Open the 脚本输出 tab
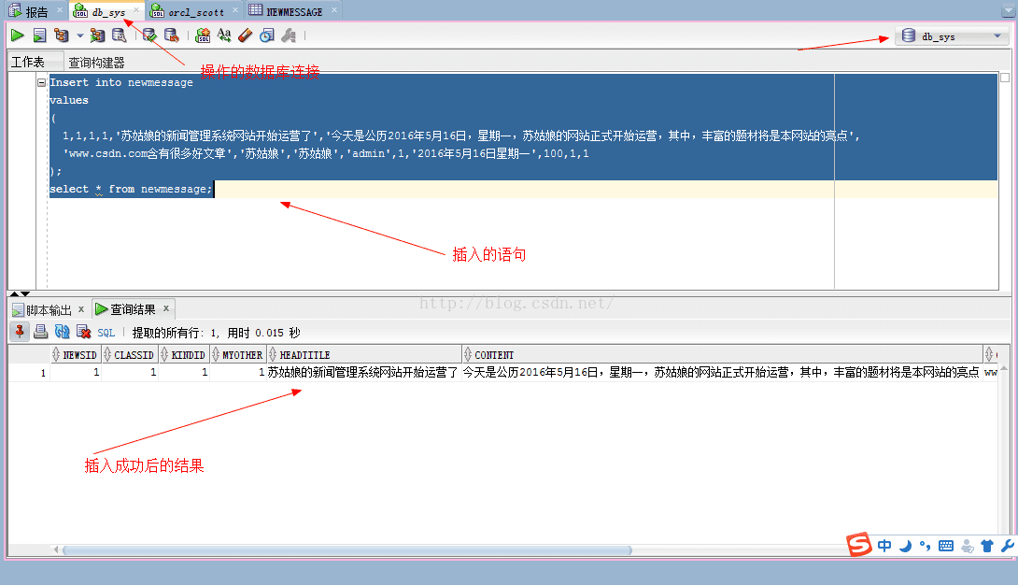 (48, 309)
